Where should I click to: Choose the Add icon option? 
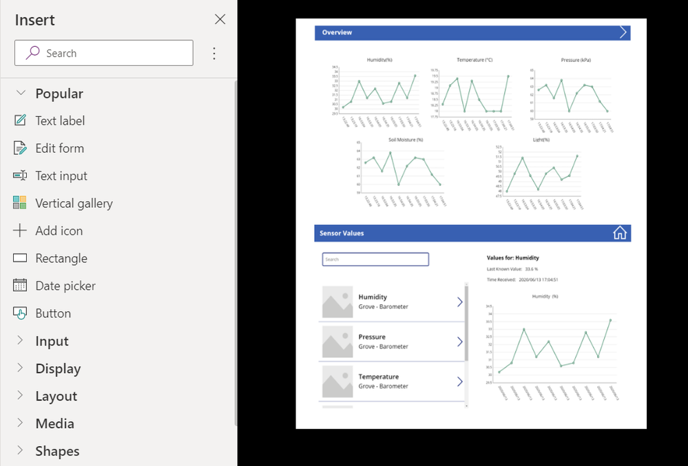[59, 231]
